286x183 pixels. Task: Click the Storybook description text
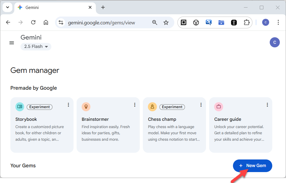pyautogui.click(x=40, y=133)
